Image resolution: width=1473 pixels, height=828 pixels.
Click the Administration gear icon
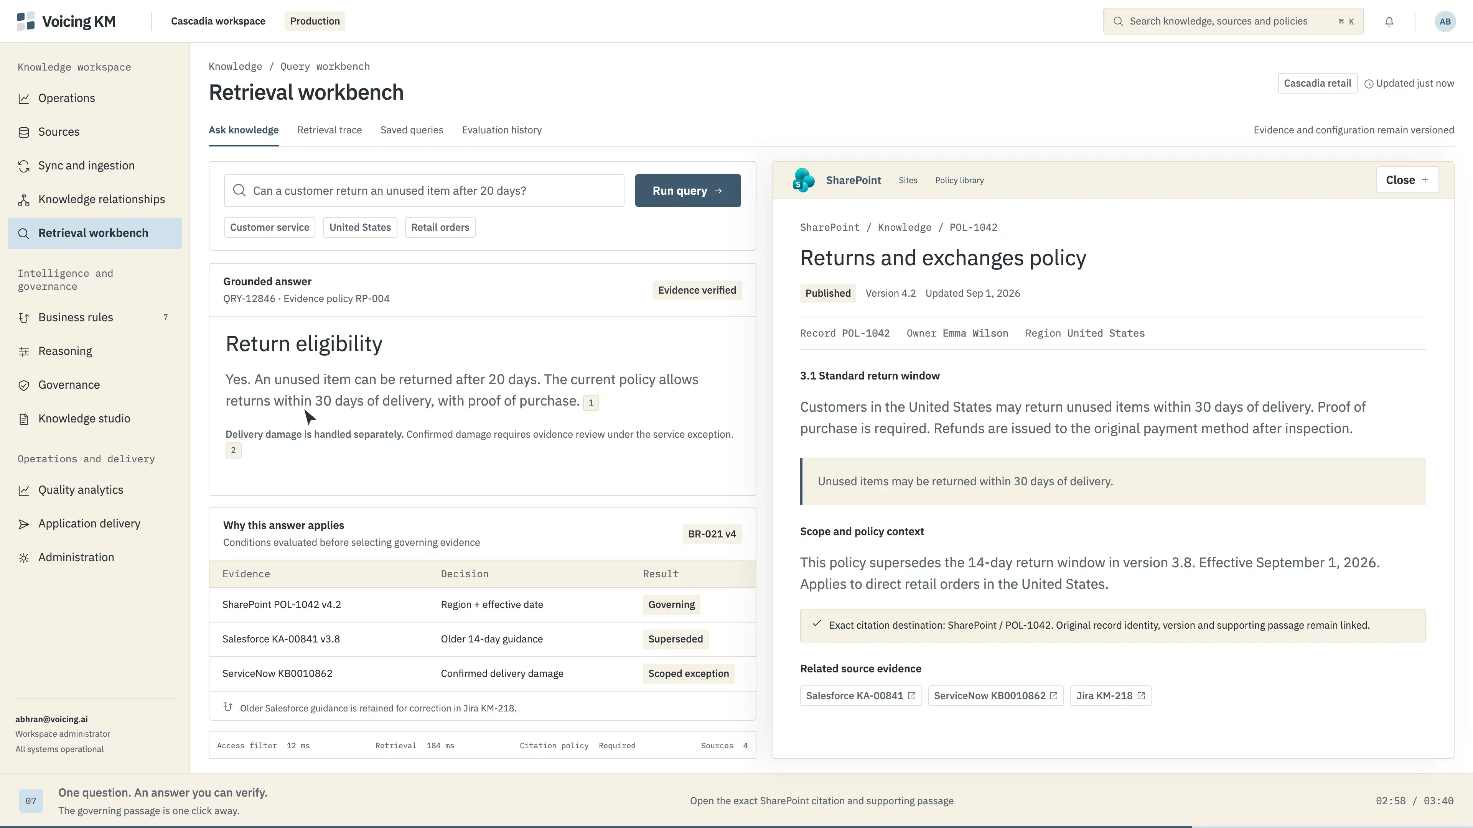pyautogui.click(x=23, y=558)
